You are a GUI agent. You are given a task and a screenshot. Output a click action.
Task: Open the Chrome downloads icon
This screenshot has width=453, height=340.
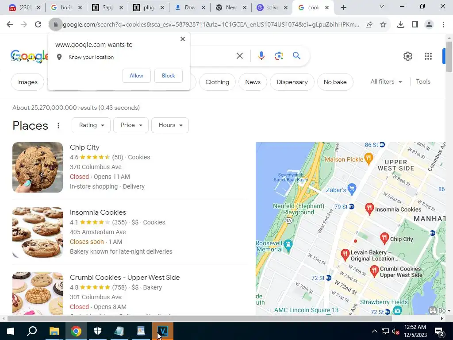coord(401,25)
